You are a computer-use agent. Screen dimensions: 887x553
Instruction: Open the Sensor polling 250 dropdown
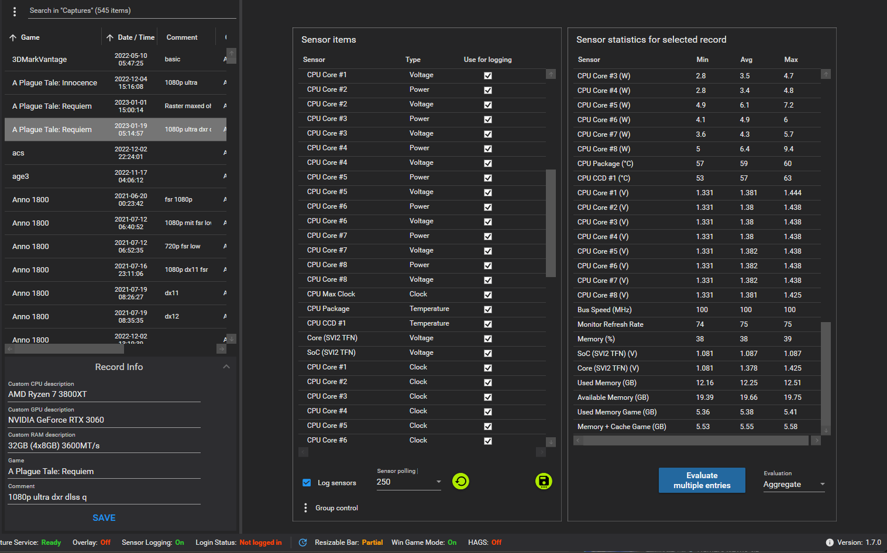click(x=408, y=482)
